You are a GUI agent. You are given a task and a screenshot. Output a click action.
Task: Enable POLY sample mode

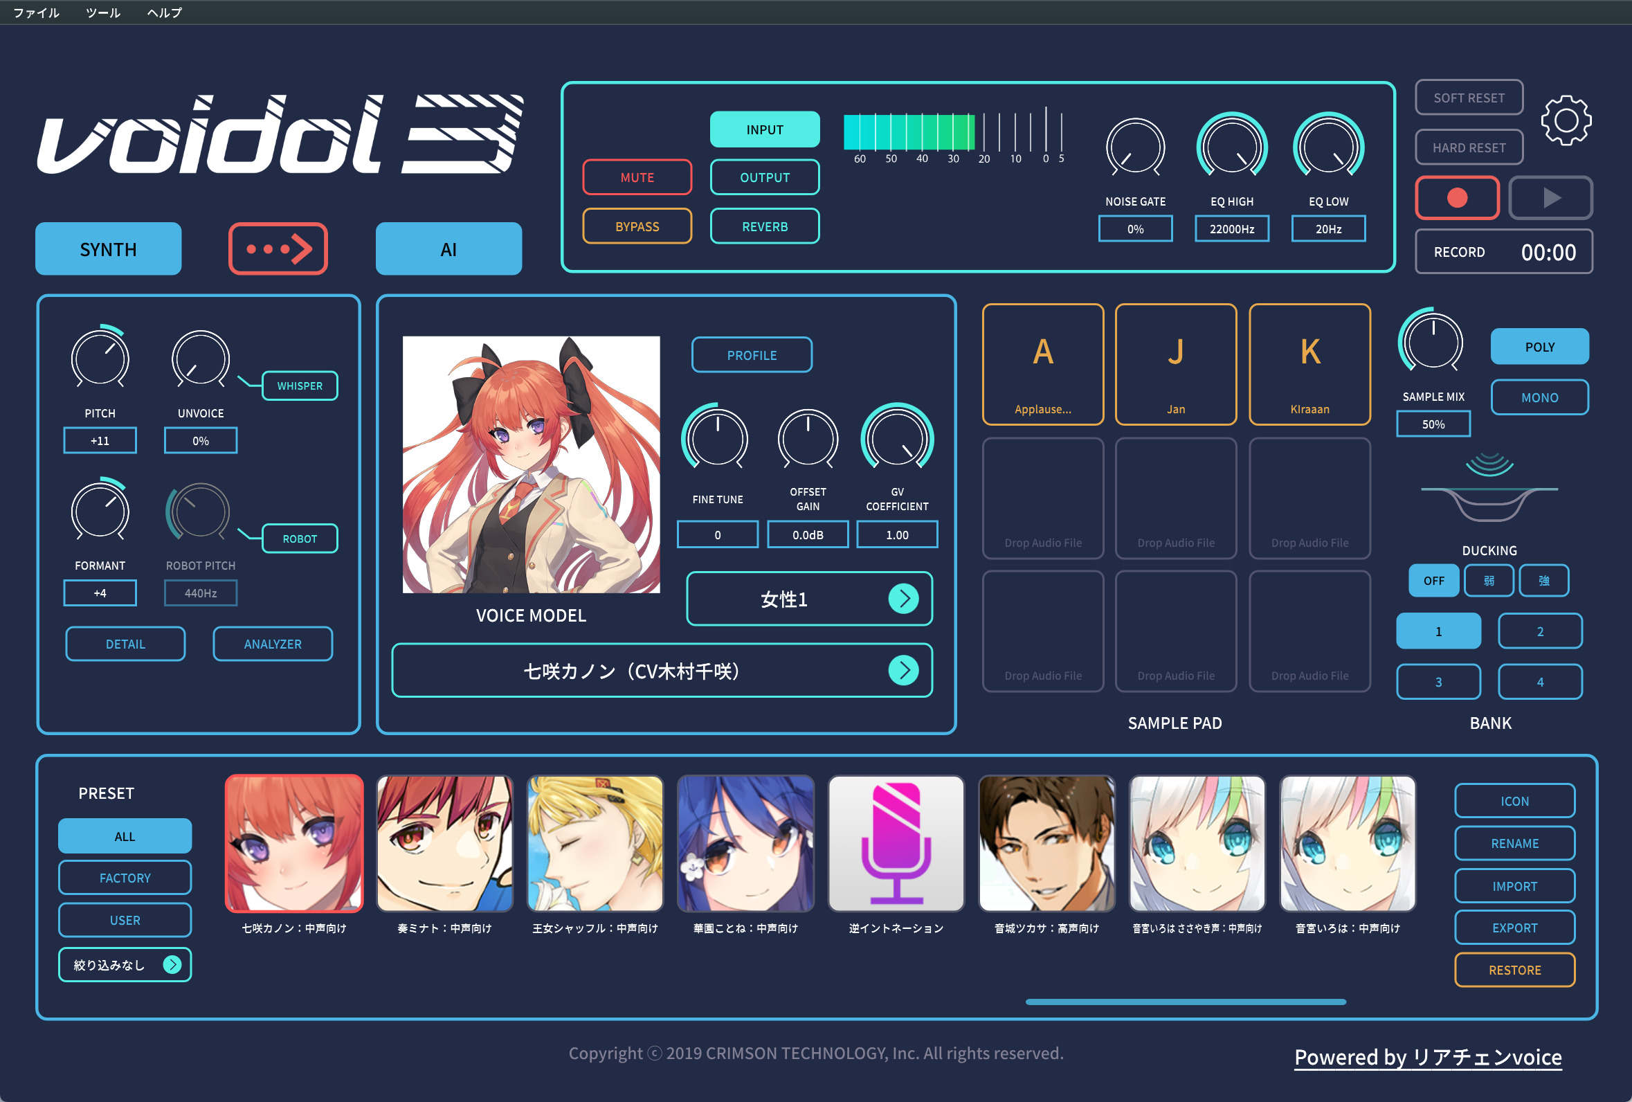coord(1539,346)
